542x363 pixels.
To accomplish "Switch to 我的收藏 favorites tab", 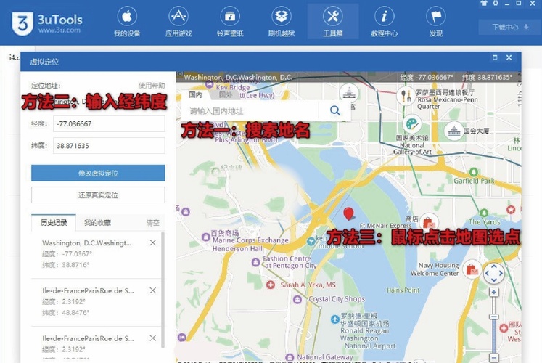I will click(x=98, y=222).
